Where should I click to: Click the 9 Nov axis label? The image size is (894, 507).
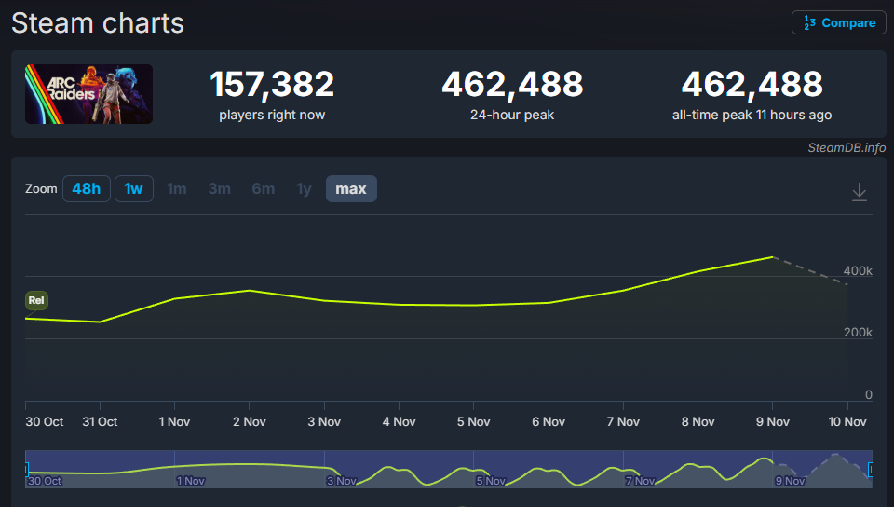[773, 422]
